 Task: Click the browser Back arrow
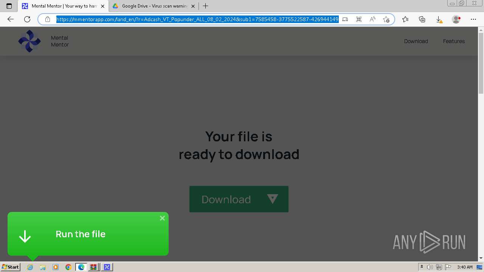tap(11, 19)
